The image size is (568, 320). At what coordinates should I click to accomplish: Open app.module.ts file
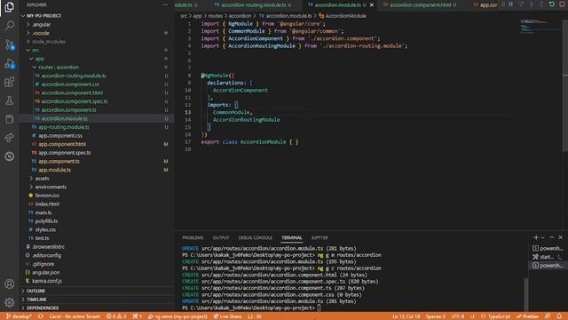[55, 170]
